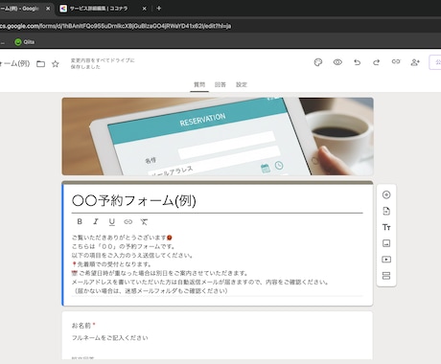This screenshot has height=364, width=441.
Task: Redo the last undone change
Action: (x=377, y=62)
